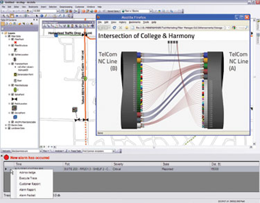Go back to previous map extent
The image size is (260, 203).
pyautogui.click(x=17, y=16)
